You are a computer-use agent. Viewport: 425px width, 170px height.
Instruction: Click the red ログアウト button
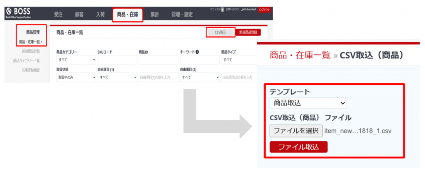(x=264, y=10)
